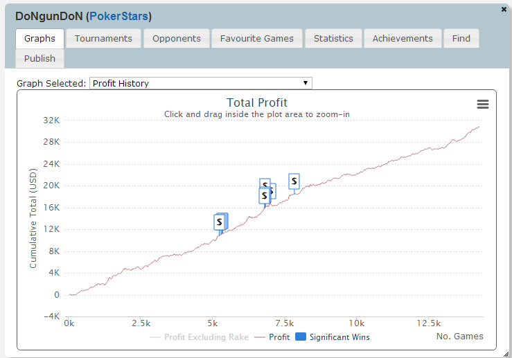
Task: Close the DoNgunDoN player popup
Action: coord(504,9)
